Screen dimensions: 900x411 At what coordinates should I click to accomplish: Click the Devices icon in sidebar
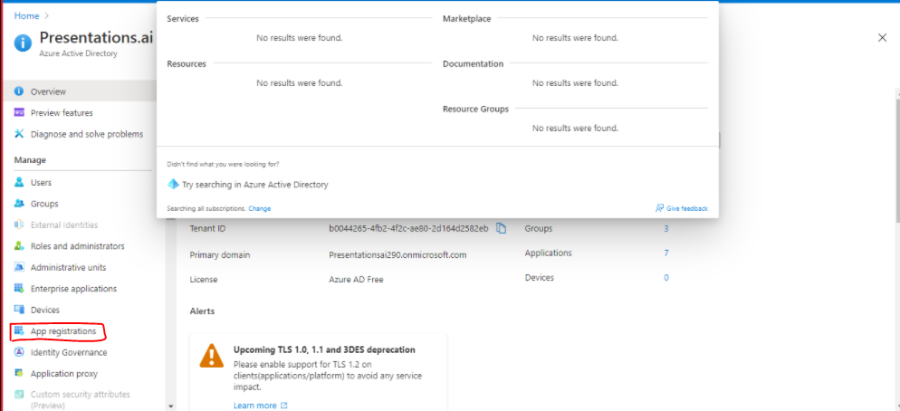[x=19, y=310]
